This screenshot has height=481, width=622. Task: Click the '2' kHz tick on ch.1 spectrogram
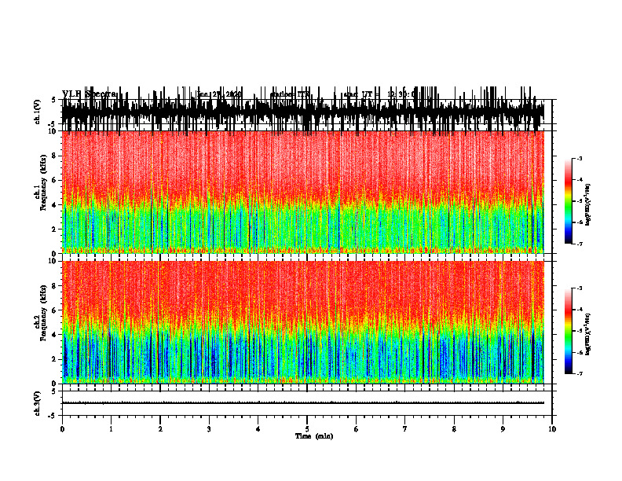coord(55,229)
